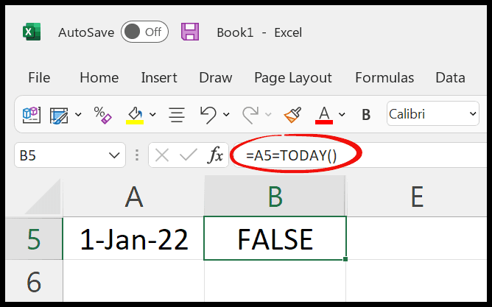This screenshot has height=307, width=492.
Task: Select the row 6 header
Action: coord(34,281)
